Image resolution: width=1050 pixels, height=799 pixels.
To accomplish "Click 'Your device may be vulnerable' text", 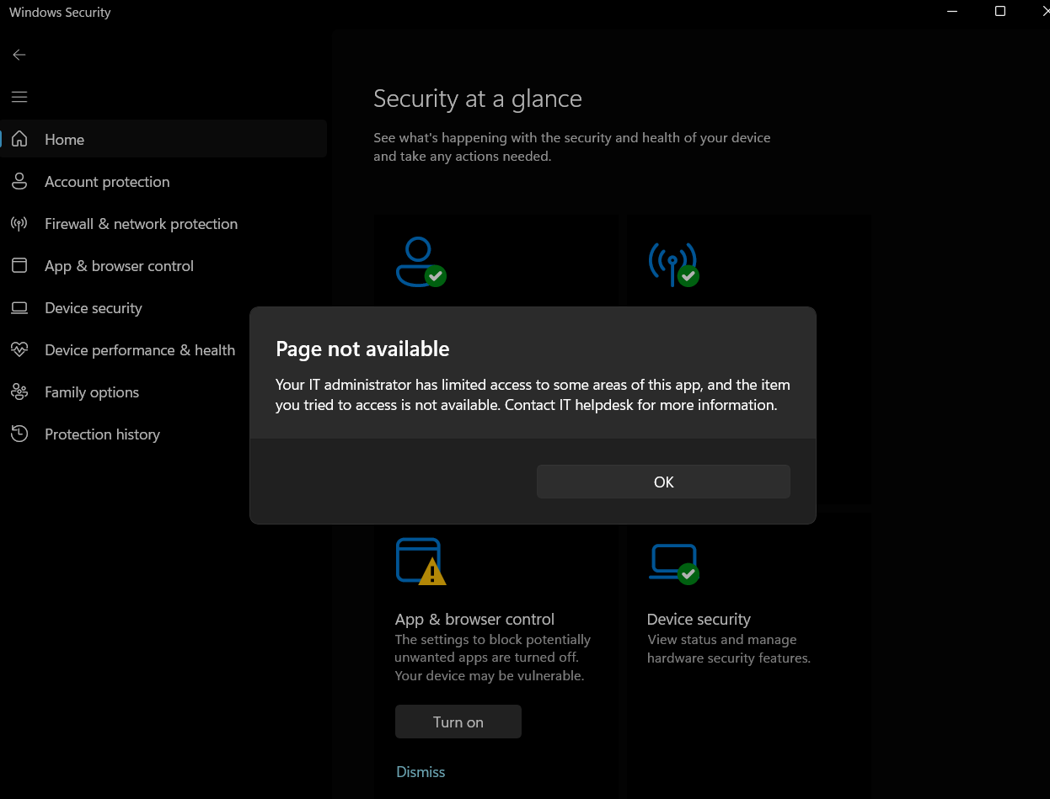I will pyautogui.click(x=490, y=676).
